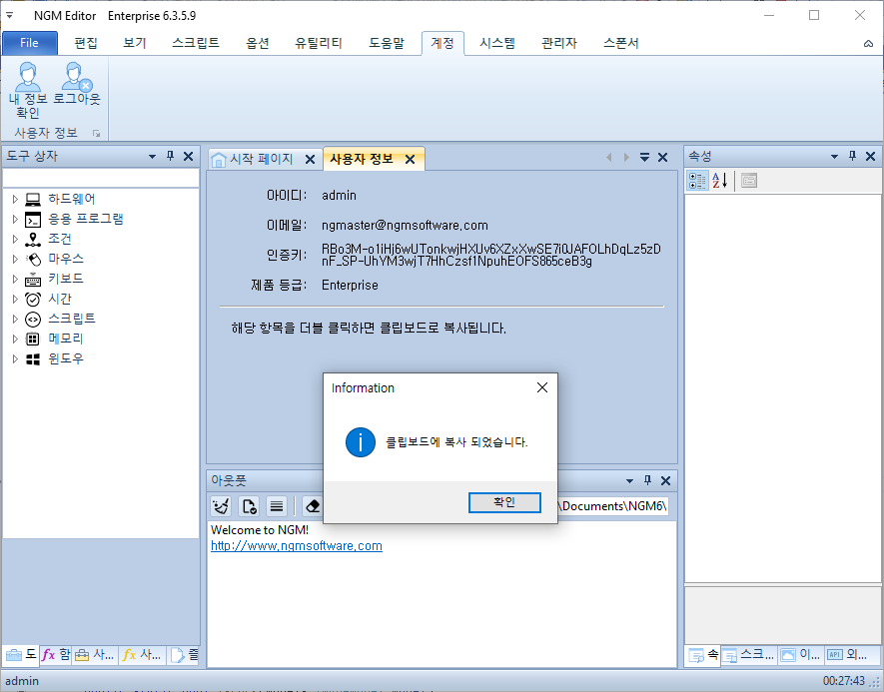Select the 조건 branch icon
Screen dimensions: 884x692
pos(33,240)
